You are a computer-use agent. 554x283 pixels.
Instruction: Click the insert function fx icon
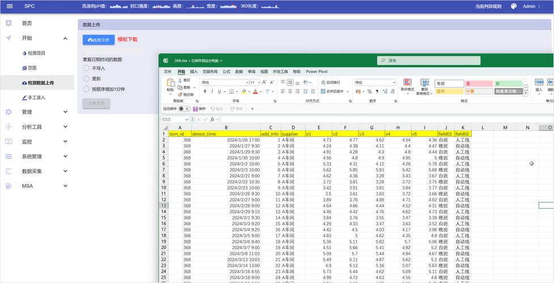213,119
